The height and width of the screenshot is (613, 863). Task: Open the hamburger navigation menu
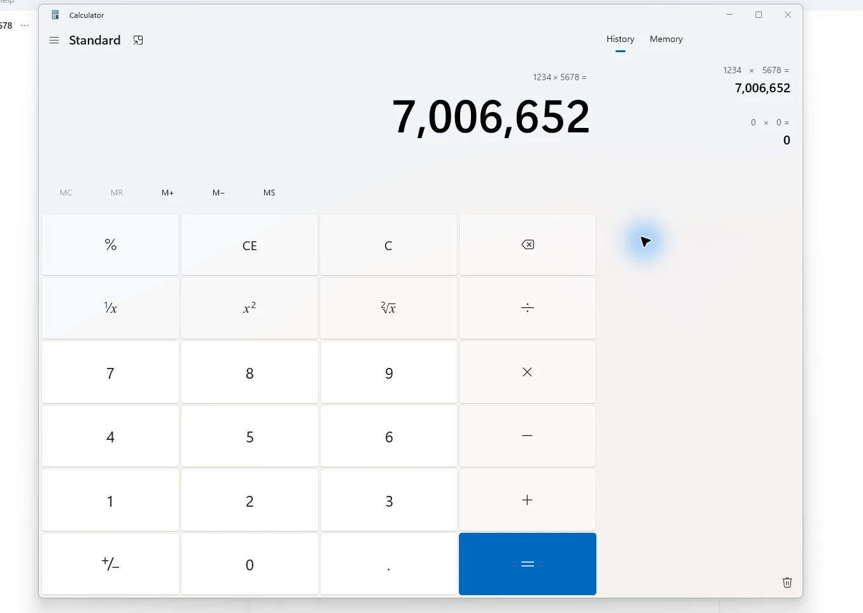pyautogui.click(x=54, y=40)
